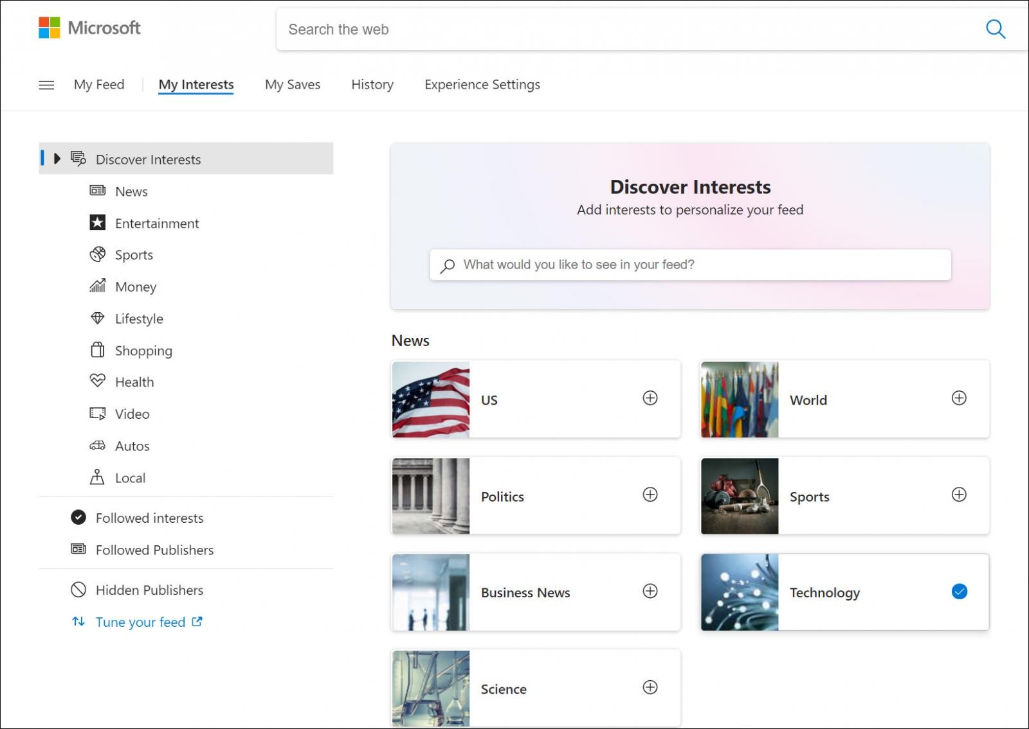Follow the US news interest

[x=650, y=398]
